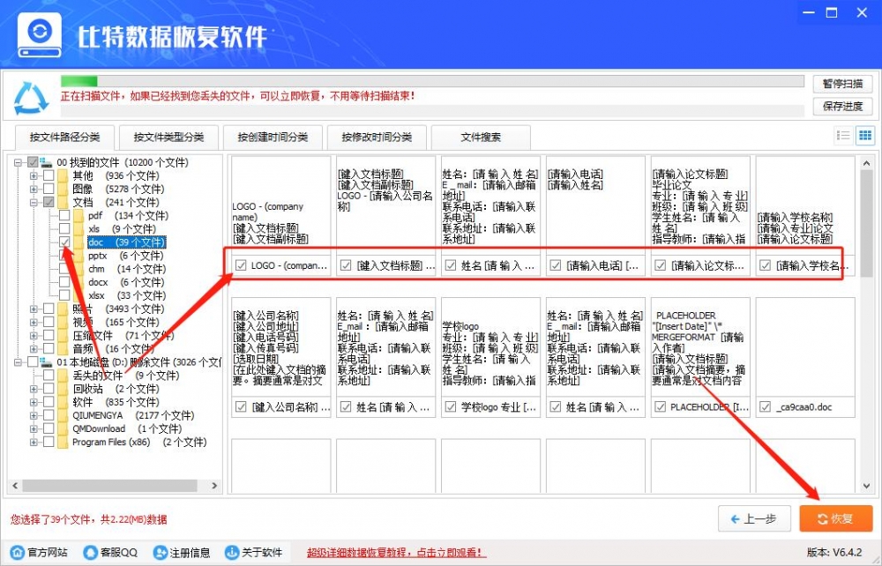Check the xls folder checkbox
The height and width of the screenshot is (566, 882).
point(64,229)
